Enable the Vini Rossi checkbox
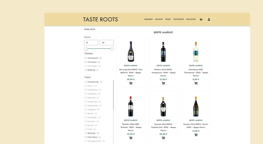The height and width of the screenshot is (144, 263). [86, 62]
